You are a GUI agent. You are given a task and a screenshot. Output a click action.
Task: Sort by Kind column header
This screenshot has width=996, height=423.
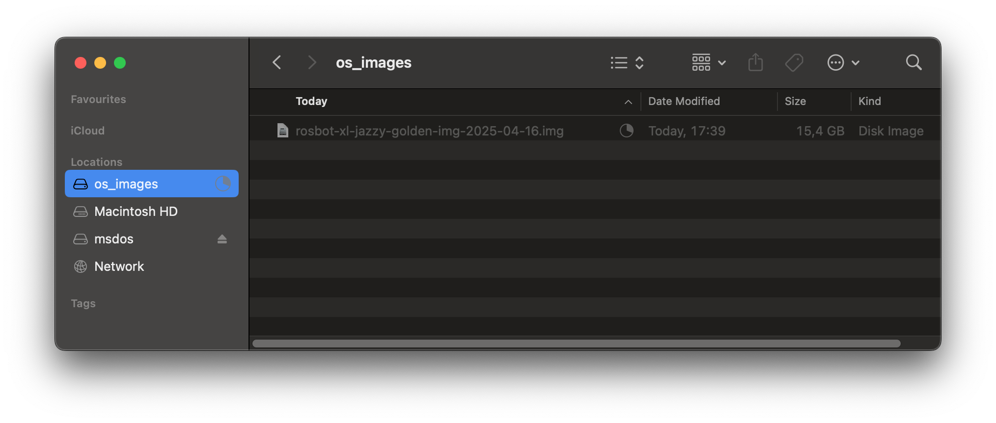pyautogui.click(x=869, y=101)
